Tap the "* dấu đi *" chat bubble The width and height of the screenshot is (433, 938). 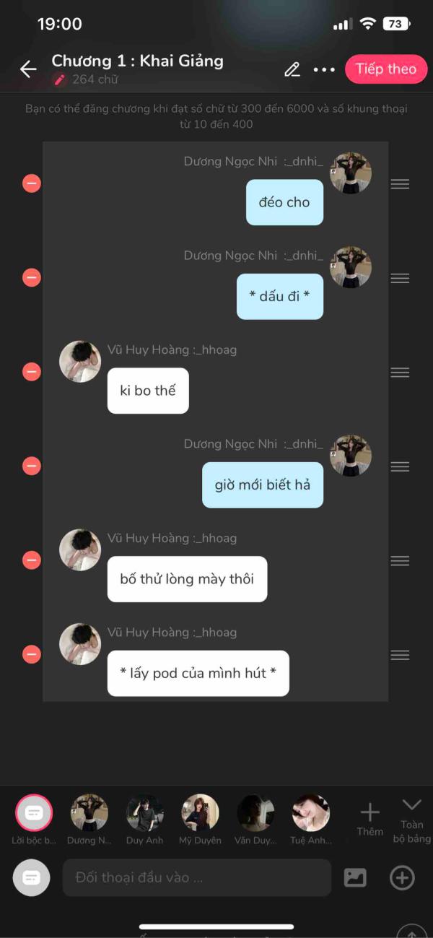click(x=280, y=296)
